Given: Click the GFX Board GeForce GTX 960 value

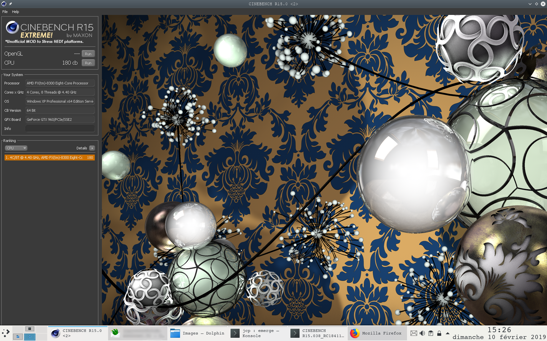Looking at the screenshot, I should 60,120.
